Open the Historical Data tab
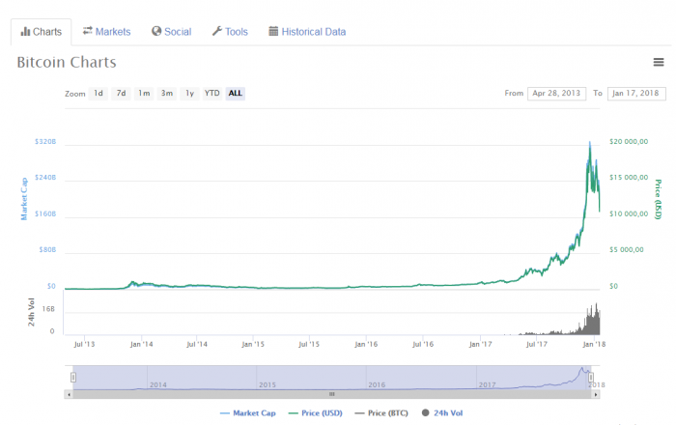The image size is (676, 425). [x=307, y=32]
